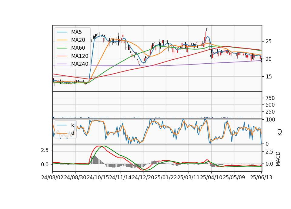Click the 25/05/09 date axis label
Viewport: 291px width, 209px height.
tap(234, 177)
